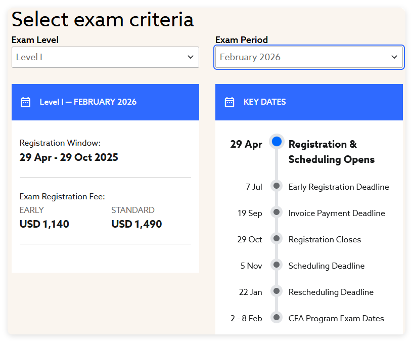Screen dimensions: 413x342
Task: Click the Level I — FEBRUARY 2026 header
Action: [105, 102]
